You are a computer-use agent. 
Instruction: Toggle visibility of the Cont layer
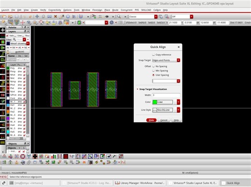pos(24,98)
